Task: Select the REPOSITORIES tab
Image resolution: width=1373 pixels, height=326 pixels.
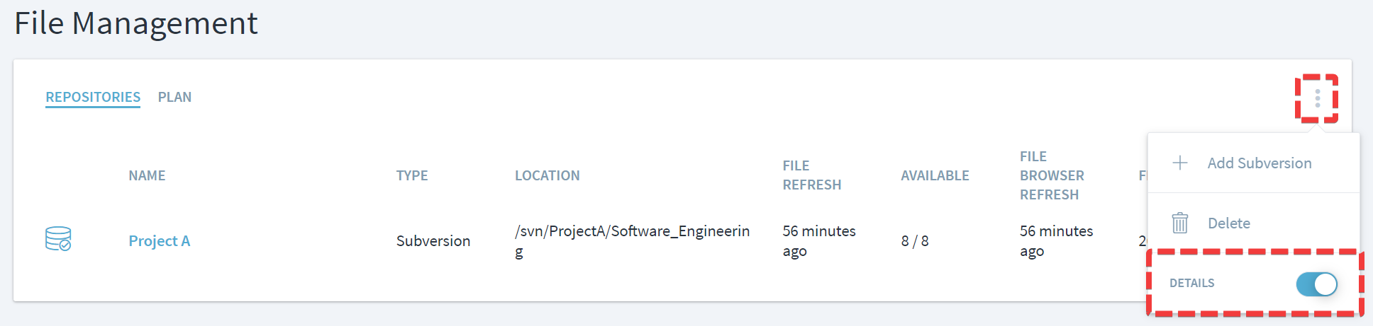Action: [x=93, y=97]
